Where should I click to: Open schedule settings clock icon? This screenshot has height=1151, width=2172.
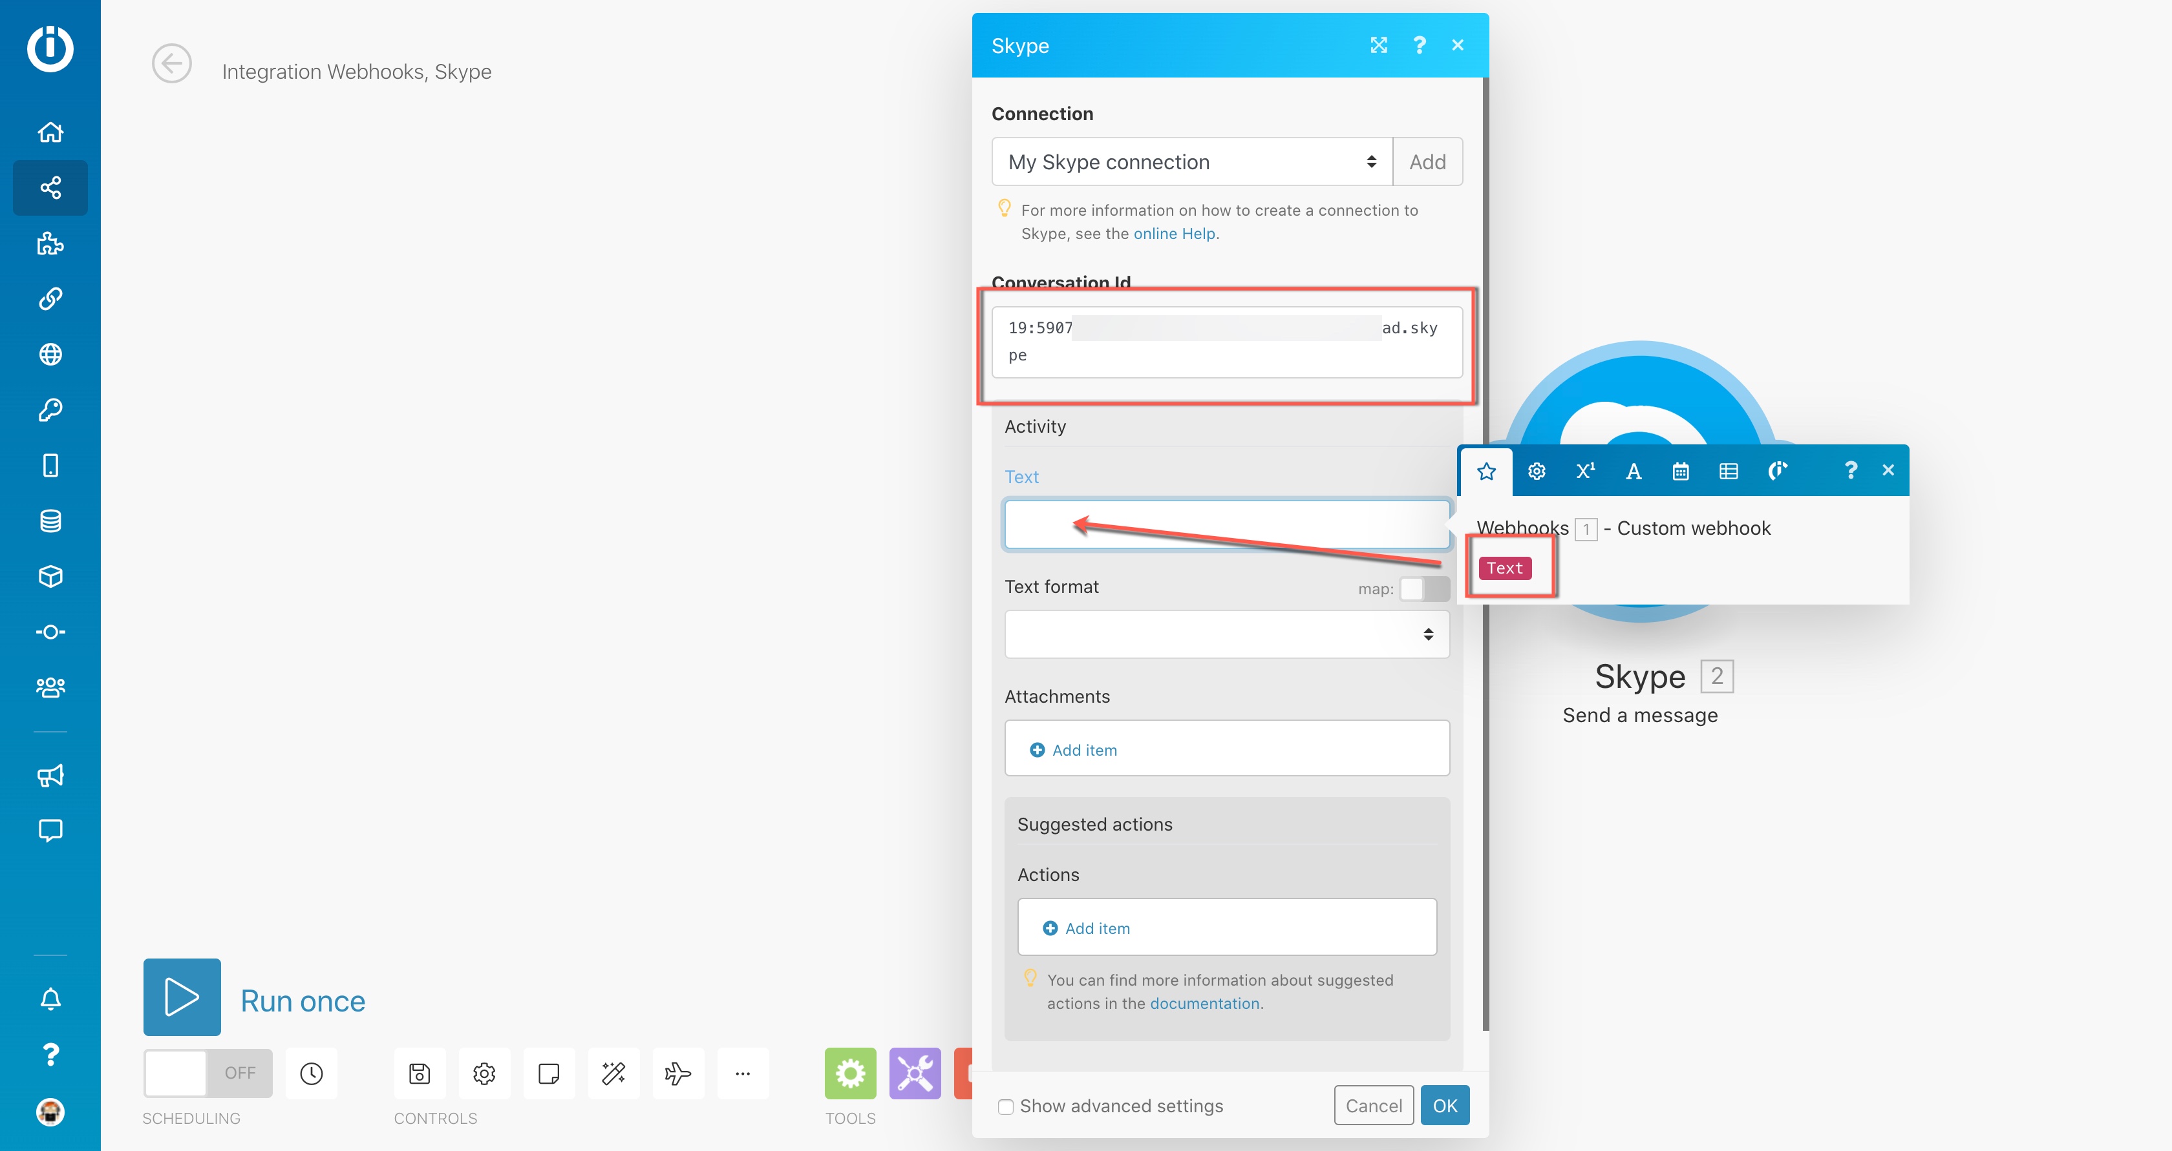pos(311,1073)
